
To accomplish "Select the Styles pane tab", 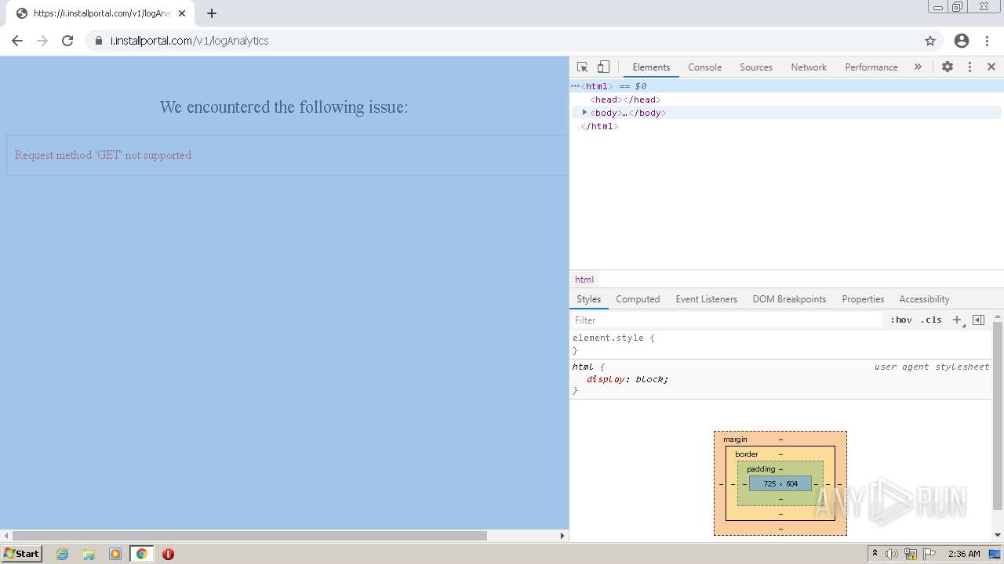I will [x=588, y=299].
